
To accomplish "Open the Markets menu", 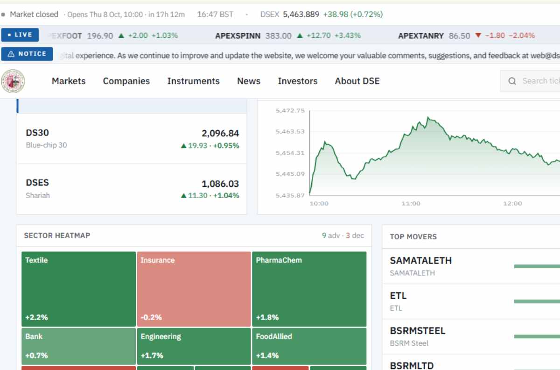I will pos(69,81).
